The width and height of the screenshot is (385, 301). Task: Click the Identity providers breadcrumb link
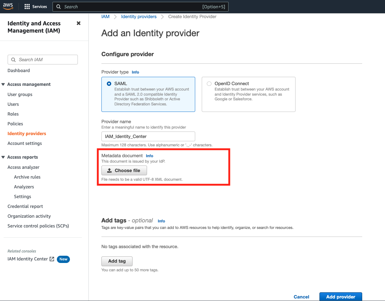click(139, 16)
